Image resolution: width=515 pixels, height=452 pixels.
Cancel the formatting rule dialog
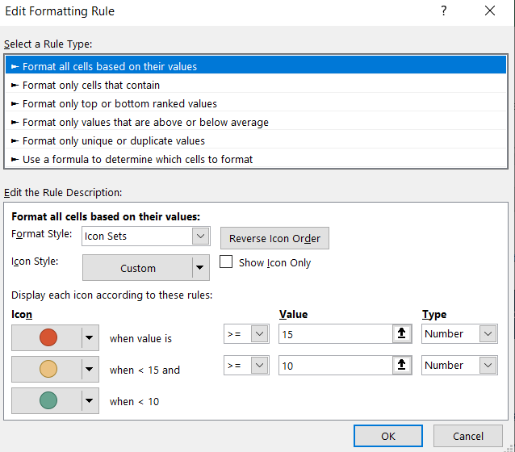[x=468, y=436]
